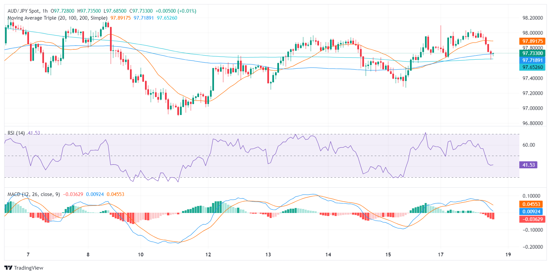551x275 pixels.
Task: Click the red -0.03629 histogram tag
Action: click(532, 219)
